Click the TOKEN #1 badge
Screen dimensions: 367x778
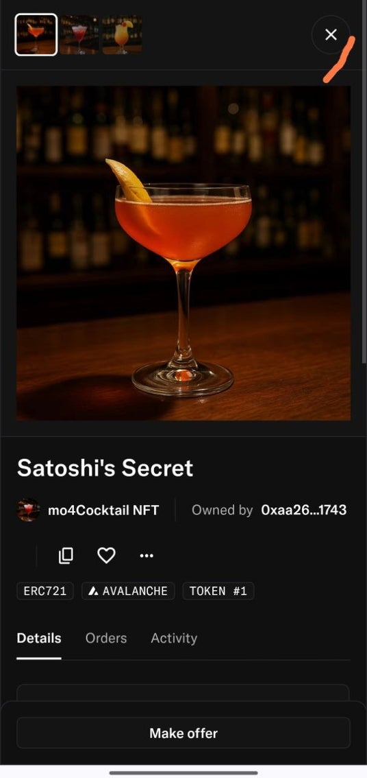(x=218, y=591)
